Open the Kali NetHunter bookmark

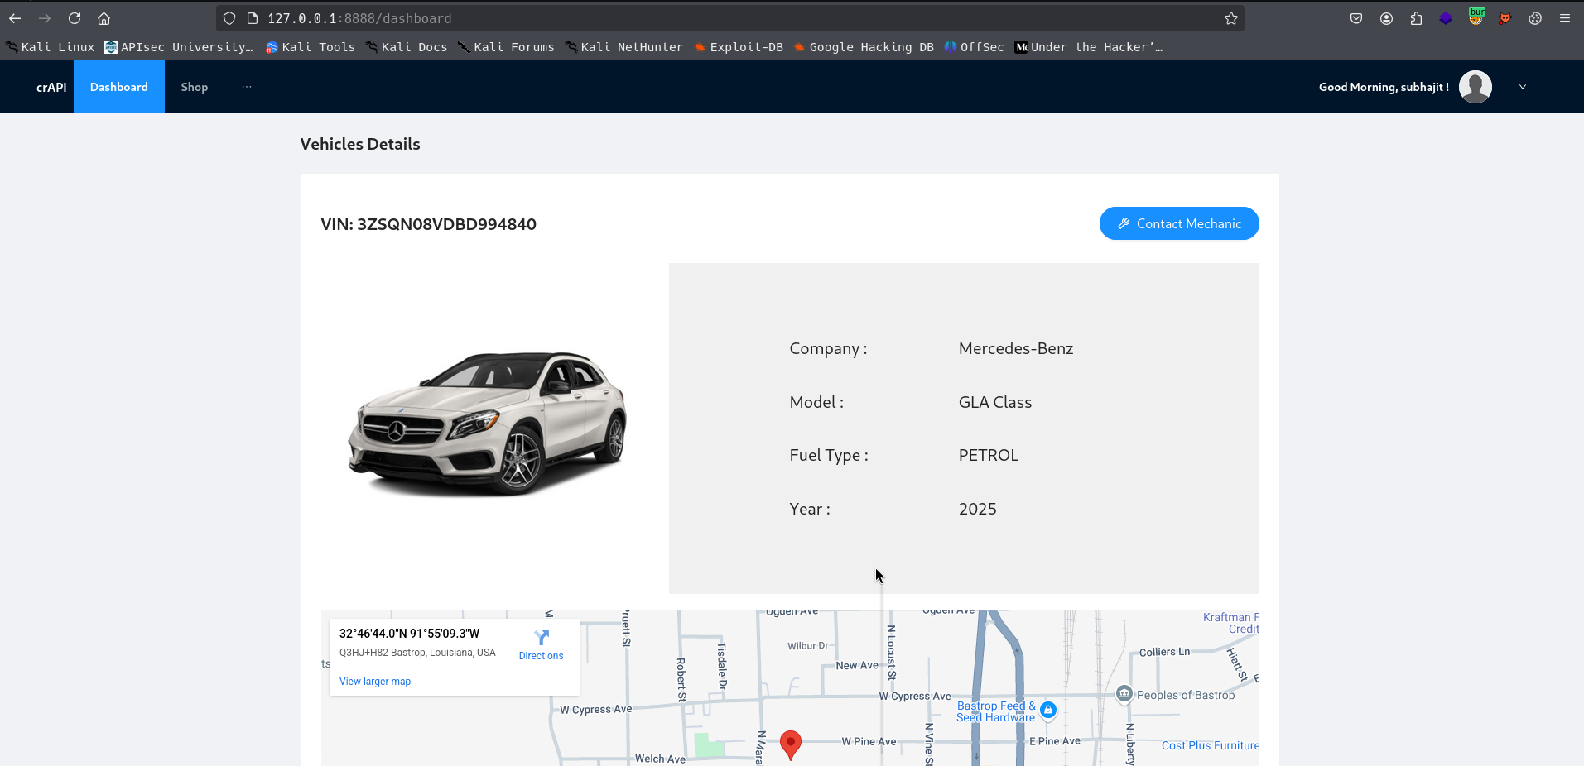tap(624, 47)
